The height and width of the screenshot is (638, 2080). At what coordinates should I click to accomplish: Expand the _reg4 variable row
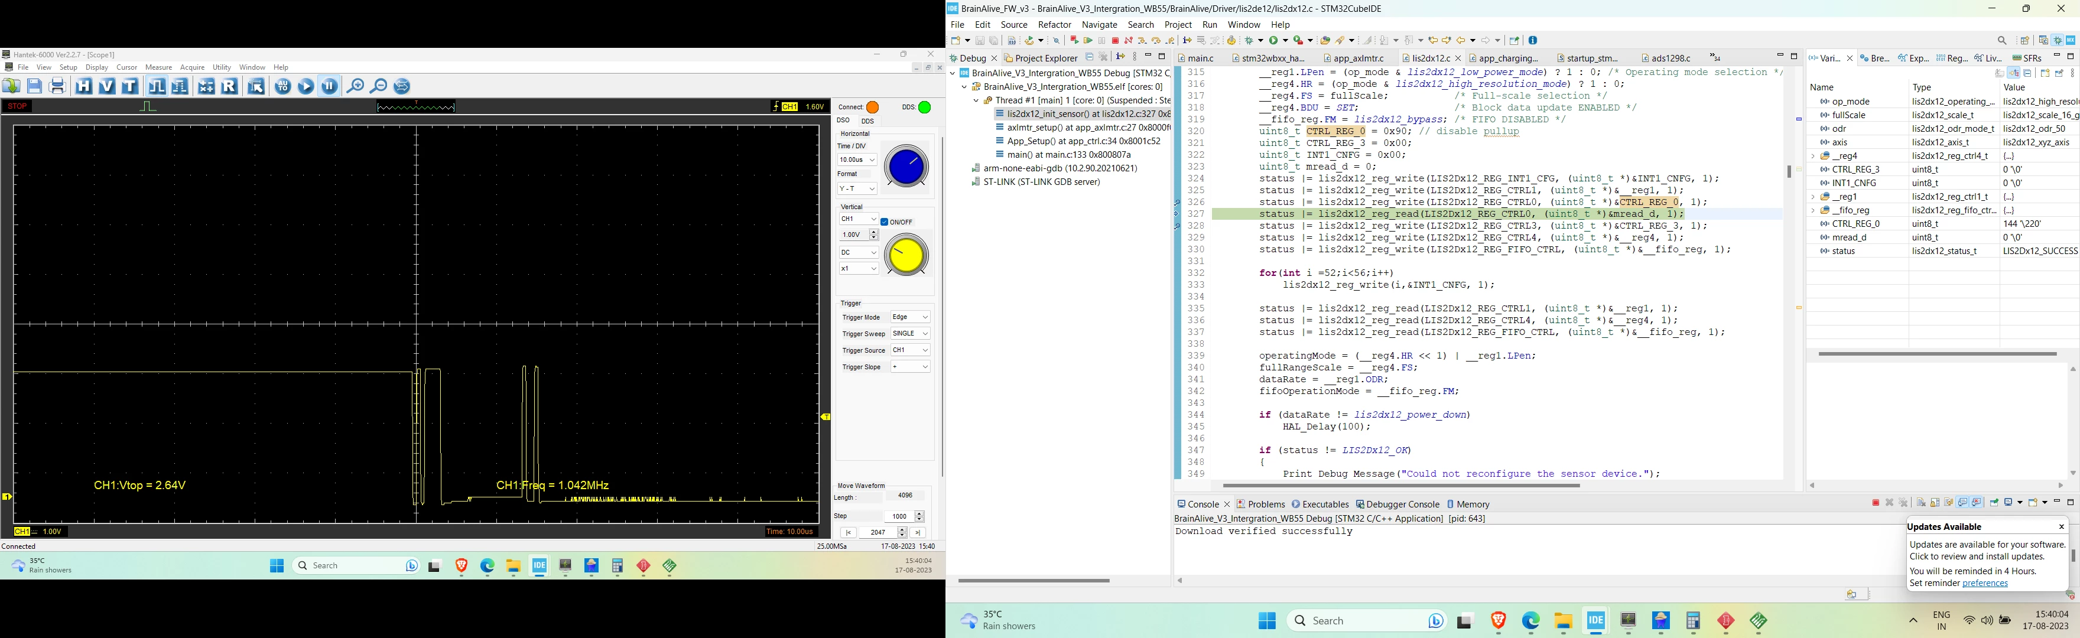tap(1813, 156)
